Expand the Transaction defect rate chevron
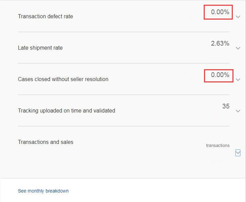246x202 pixels. [x=238, y=17]
